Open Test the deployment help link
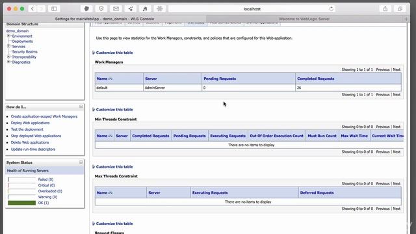This screenshot has height=234, width=416. coord(27,129)
